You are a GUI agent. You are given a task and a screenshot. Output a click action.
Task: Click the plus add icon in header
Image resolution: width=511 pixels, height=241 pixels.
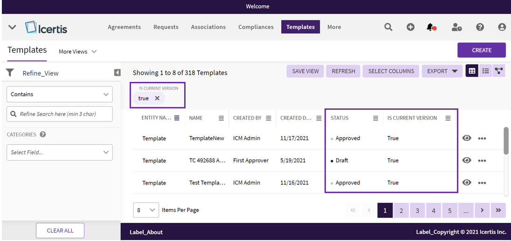pos(410,27)
